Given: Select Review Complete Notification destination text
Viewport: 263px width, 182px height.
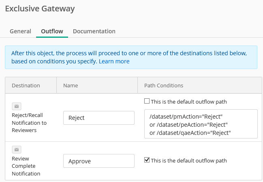Looking at the screenshot, I should 26,166.
